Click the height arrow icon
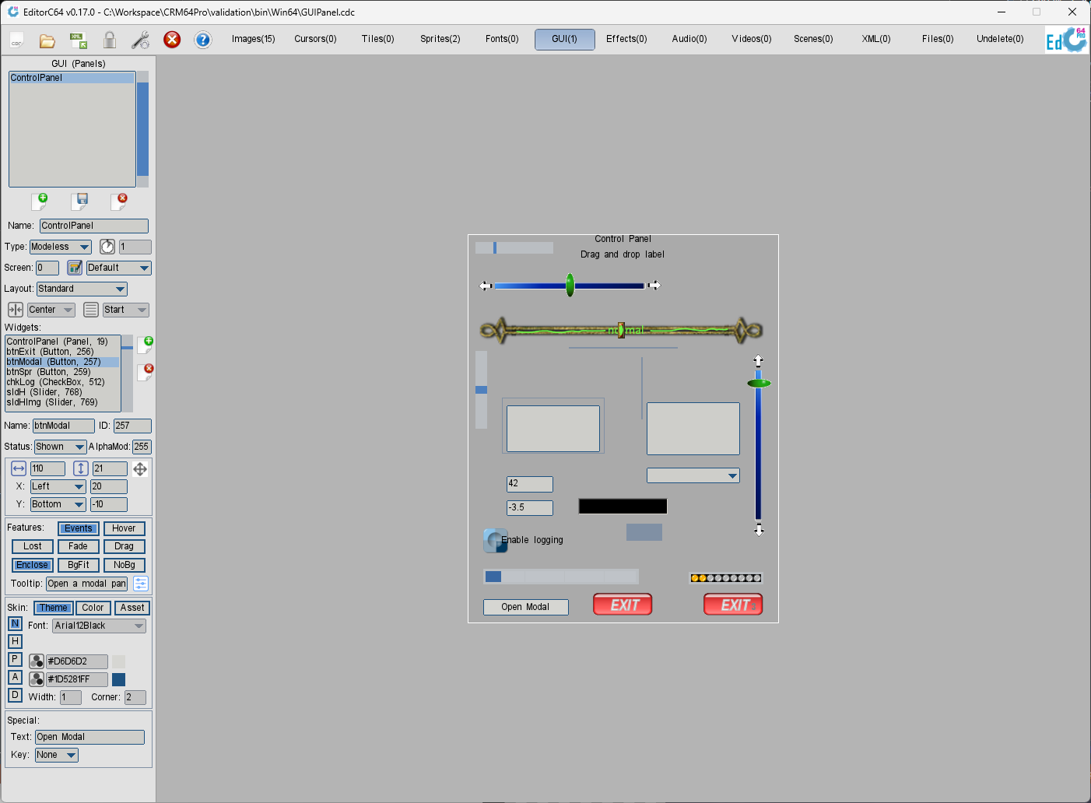The height and width of the screenshot is (803, 1091). tap(81, 468)
